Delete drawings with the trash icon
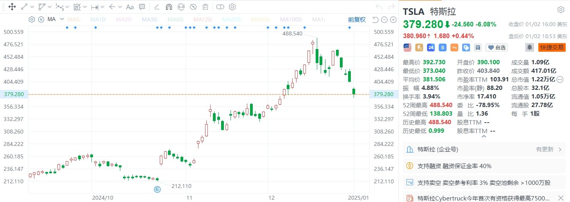Screen dimensions: 570x202 (x=205, y=7)
